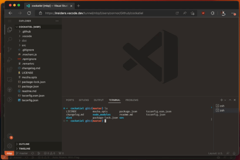Open the Accounts menu with notification badge
The image size is (240, 160).
click(x=10, y=136)
